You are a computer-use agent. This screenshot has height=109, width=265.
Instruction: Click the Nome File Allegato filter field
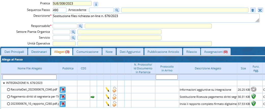tap(30, 77)
